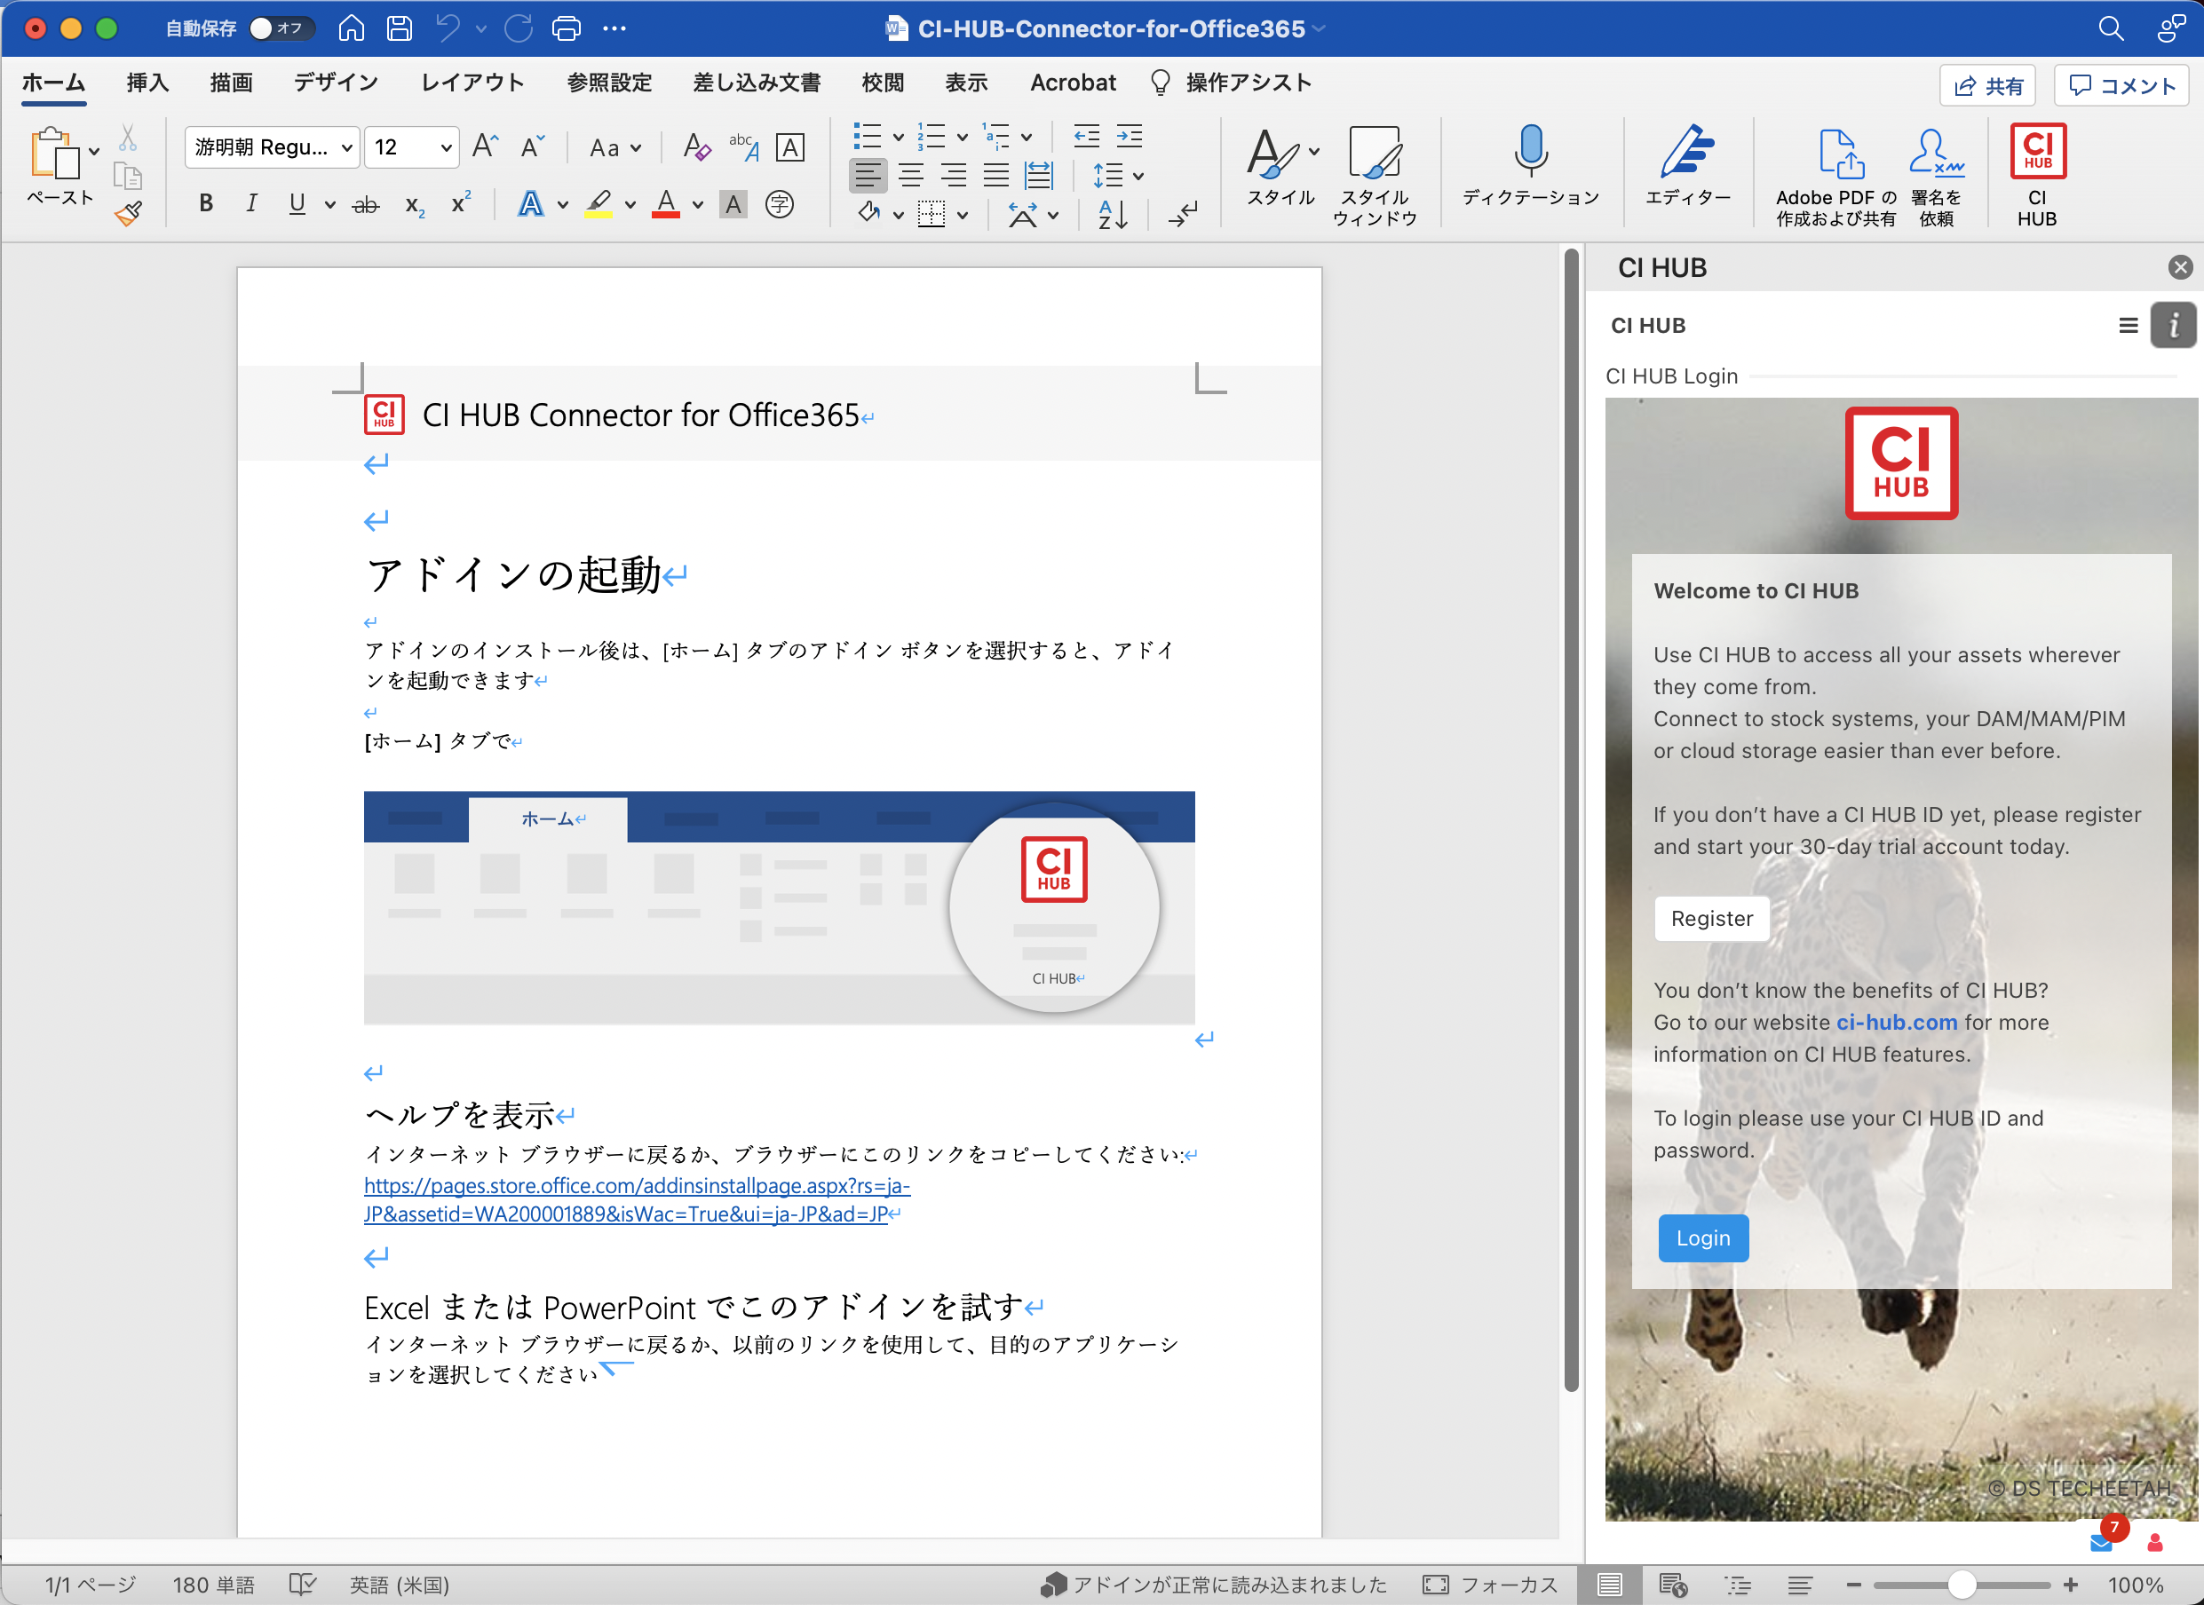Image resolution: width=2204 pixels, height=1605 pixels.
Task: Toggle bold formatting
Action: tap(206, 203)
